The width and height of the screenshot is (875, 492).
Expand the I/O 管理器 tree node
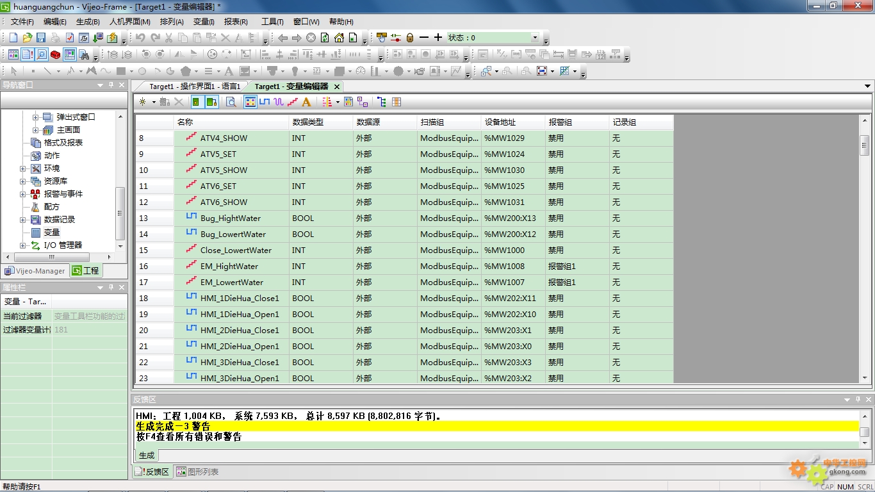tap(23, 245)
